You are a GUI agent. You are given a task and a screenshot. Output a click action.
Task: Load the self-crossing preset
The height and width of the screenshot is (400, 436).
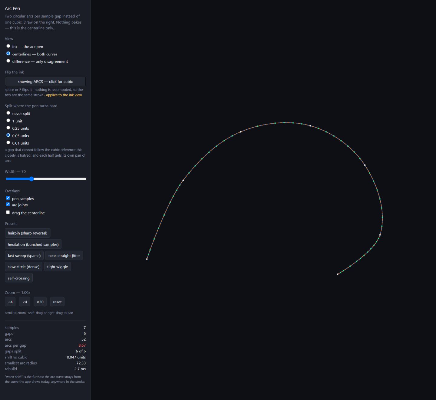(x=19, y=278)
